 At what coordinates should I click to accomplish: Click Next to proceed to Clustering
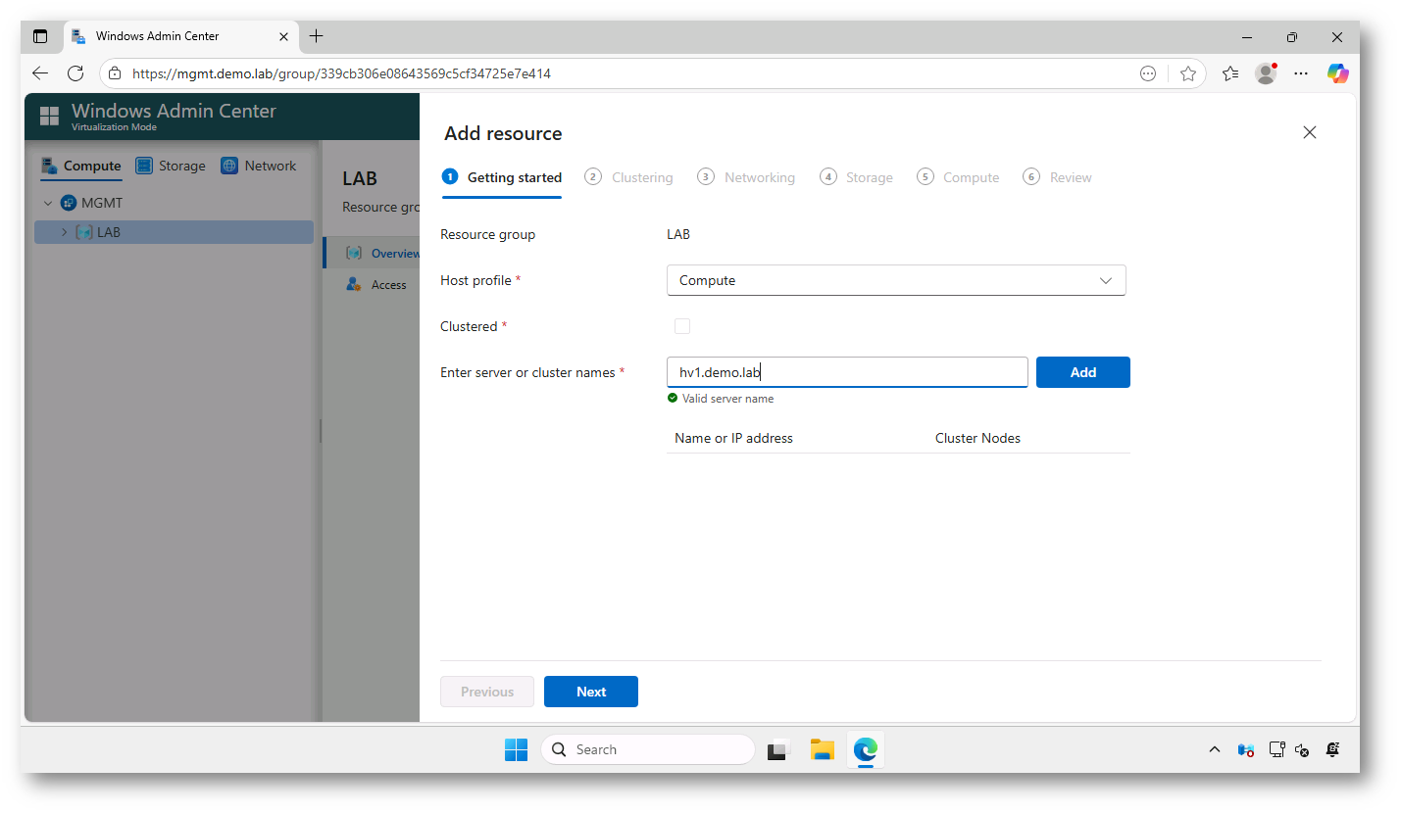590,692
